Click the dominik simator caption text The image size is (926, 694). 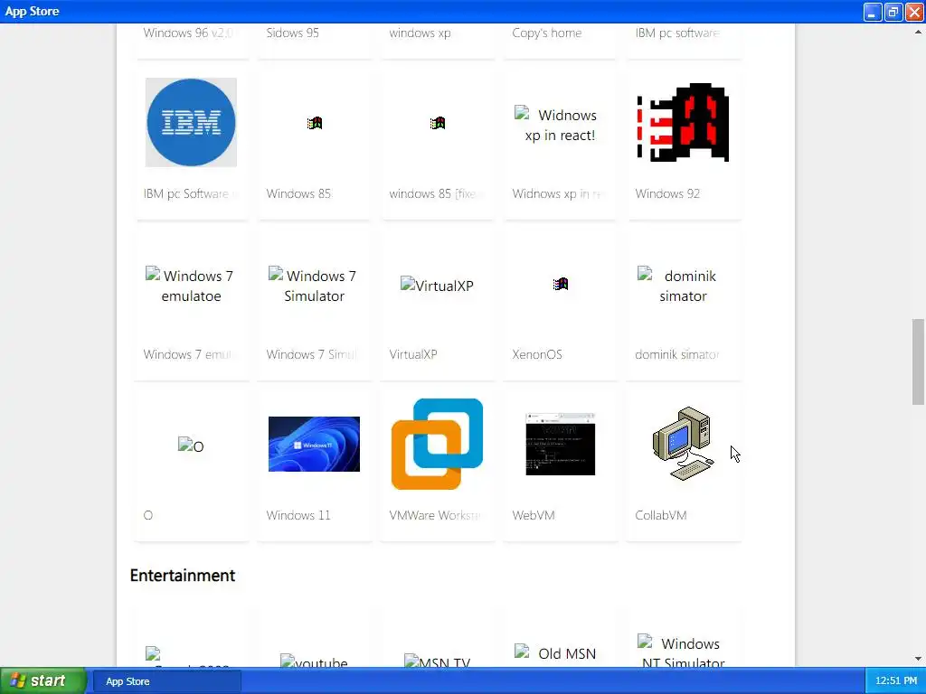(x=676, y=354)
